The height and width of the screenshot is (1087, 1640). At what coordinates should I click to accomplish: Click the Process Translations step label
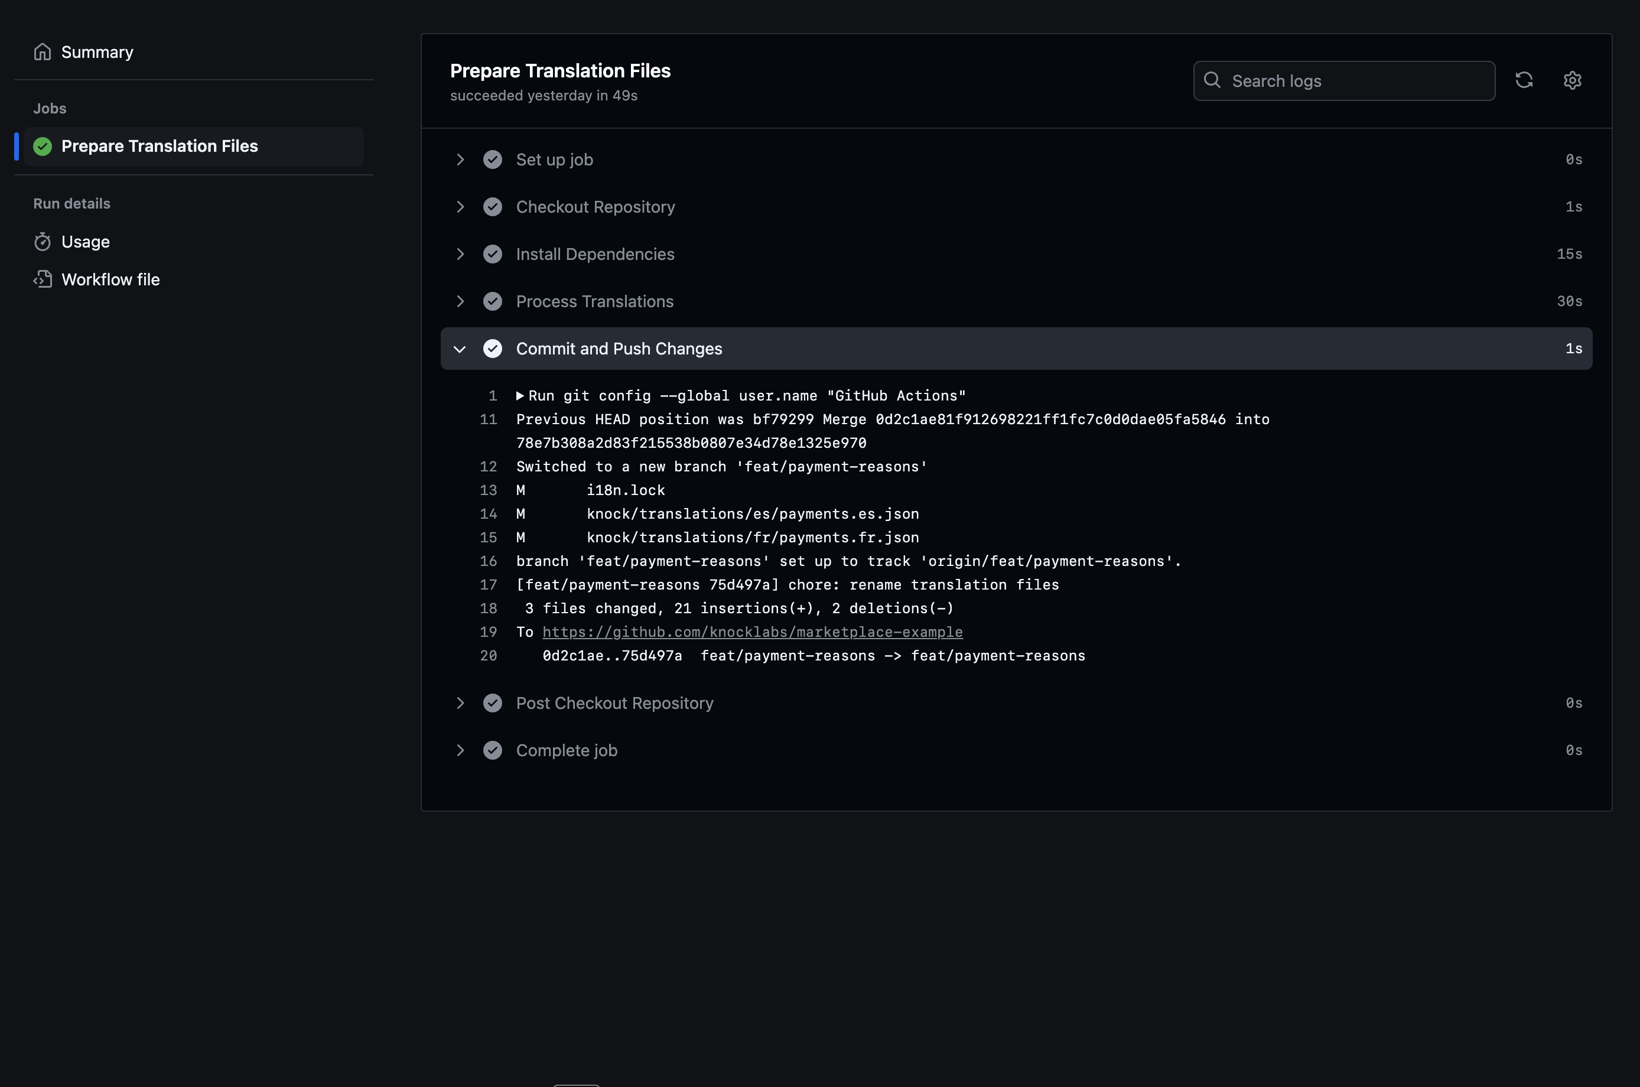[594, 301]
